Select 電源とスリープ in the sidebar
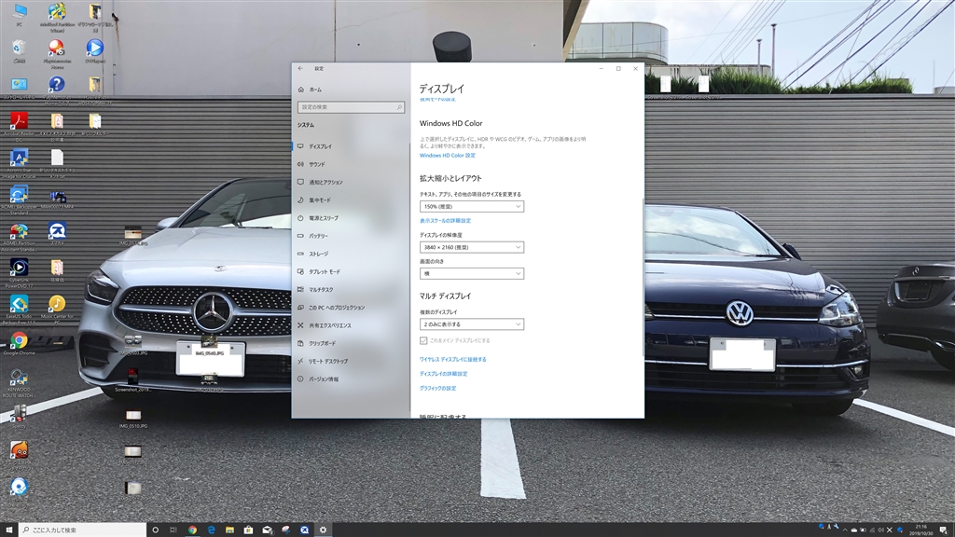This screenshot has width=955, height=537. point(351,218)
